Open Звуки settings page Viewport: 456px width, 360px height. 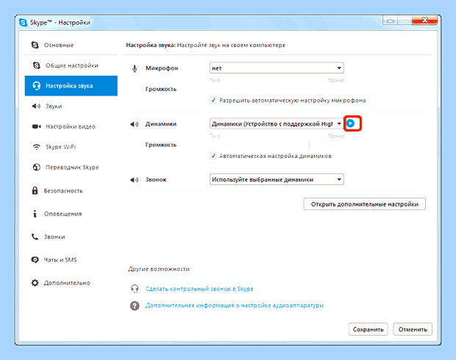[71, 106]
